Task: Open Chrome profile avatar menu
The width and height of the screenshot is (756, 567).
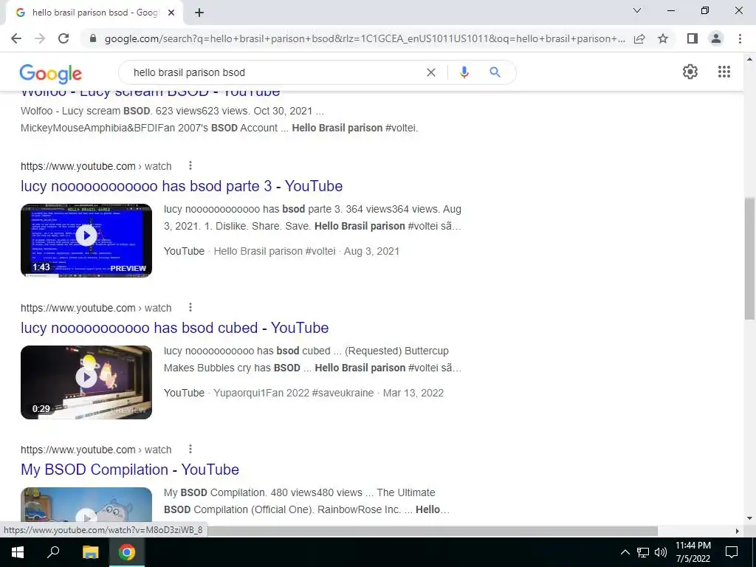Action: tap(716, 38)
